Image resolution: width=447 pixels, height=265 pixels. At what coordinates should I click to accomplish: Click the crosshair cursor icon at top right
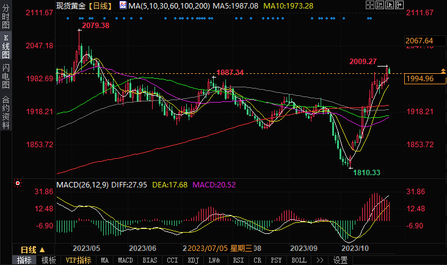tap(369, 5)
